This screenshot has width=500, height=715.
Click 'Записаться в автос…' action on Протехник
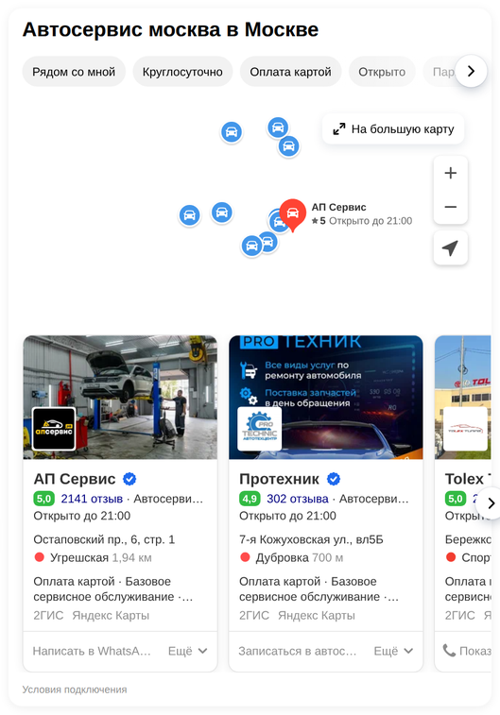click(x=298, y=651)
